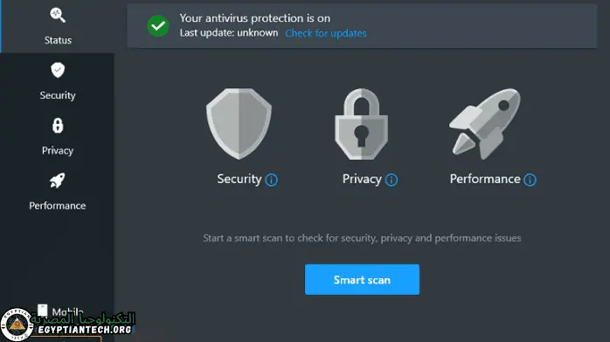Screen dimensions: 610x342
Task: Switch to the Status tab label
Action: (58, 40)
